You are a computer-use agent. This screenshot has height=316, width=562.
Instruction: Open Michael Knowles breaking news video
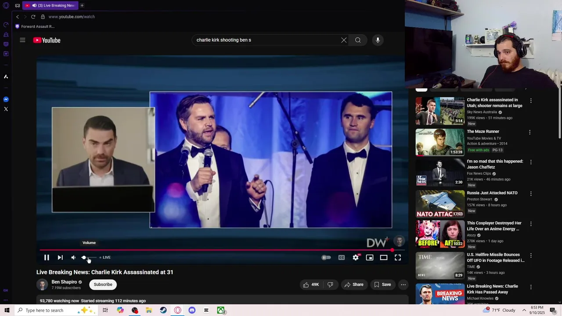tap(492, 289)
